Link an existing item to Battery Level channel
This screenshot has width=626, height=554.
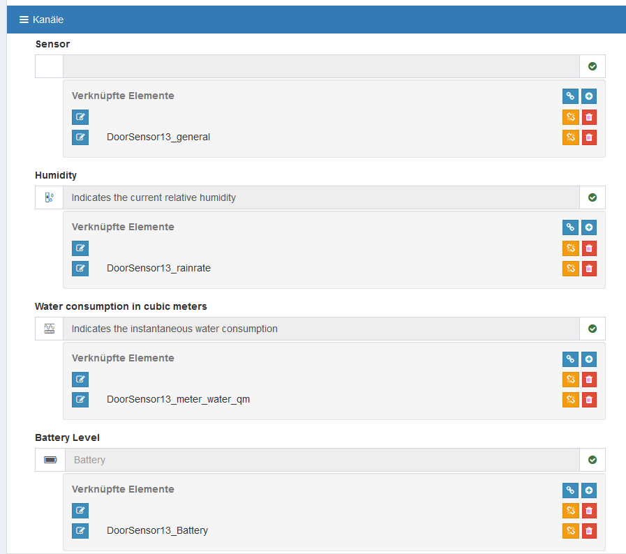[570, 491]
